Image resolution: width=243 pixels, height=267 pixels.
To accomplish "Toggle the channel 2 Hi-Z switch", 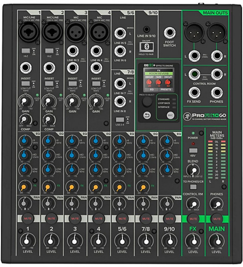I will [x=49, y=51].
